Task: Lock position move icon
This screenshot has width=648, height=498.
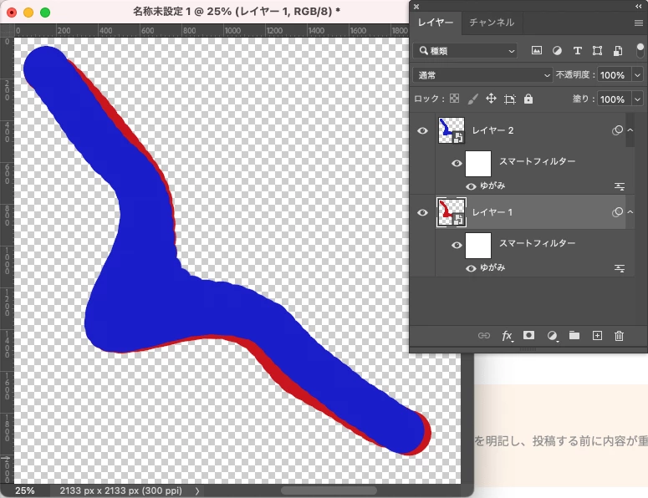Action: tap(491, 99)
